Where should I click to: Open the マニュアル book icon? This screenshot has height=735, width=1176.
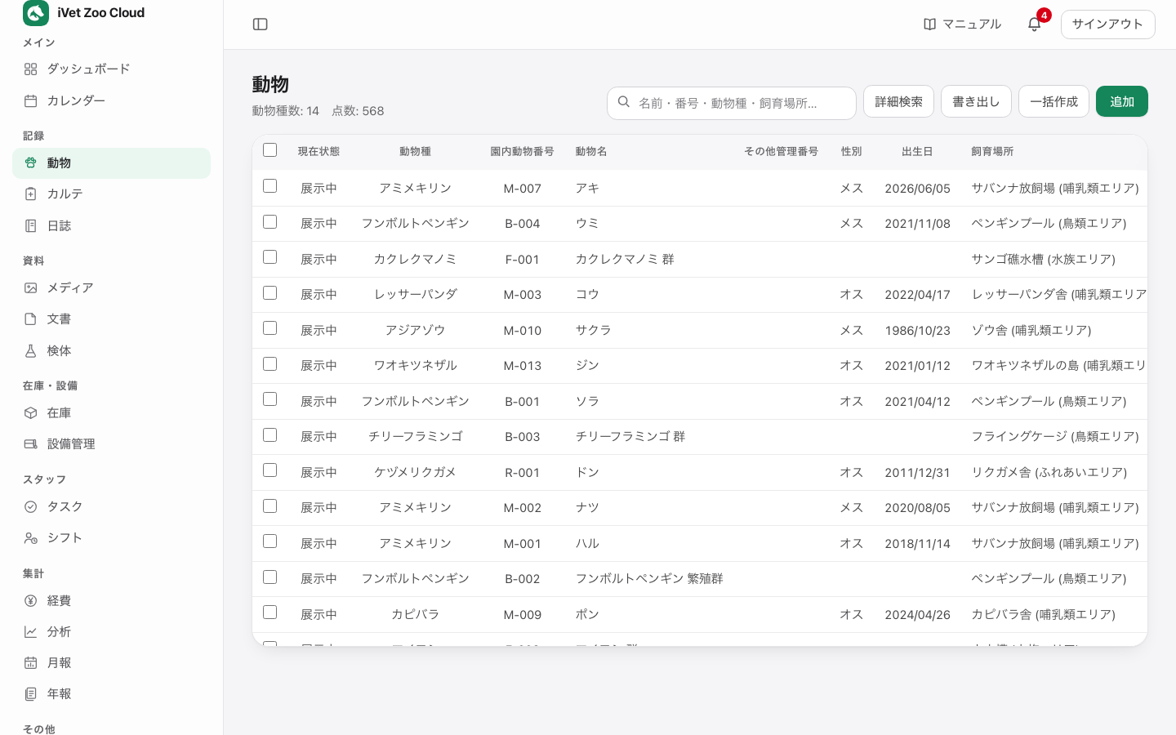929,24
